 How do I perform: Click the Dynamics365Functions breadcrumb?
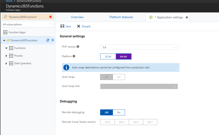coord(29,1)
